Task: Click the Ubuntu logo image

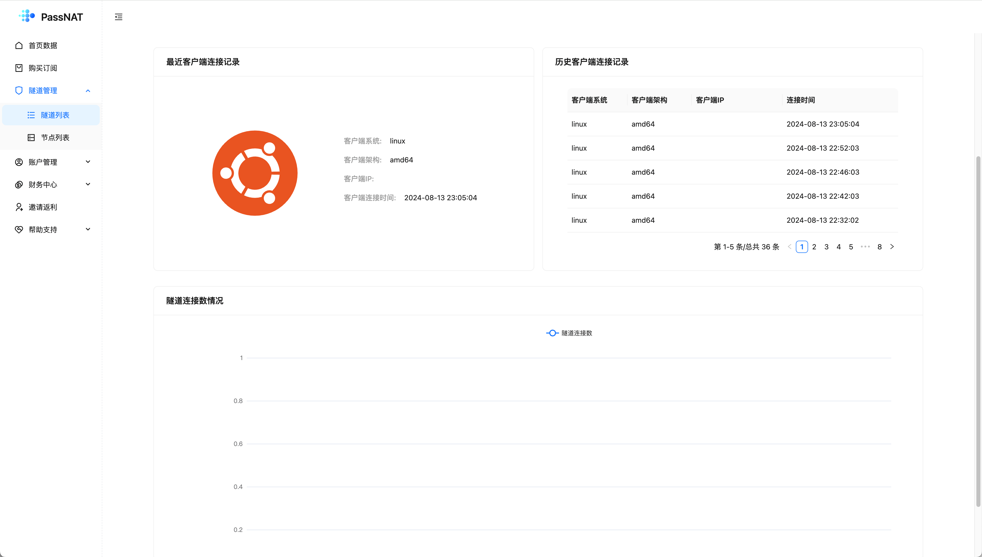Action: pyautogui.click(x=255, y=173)
